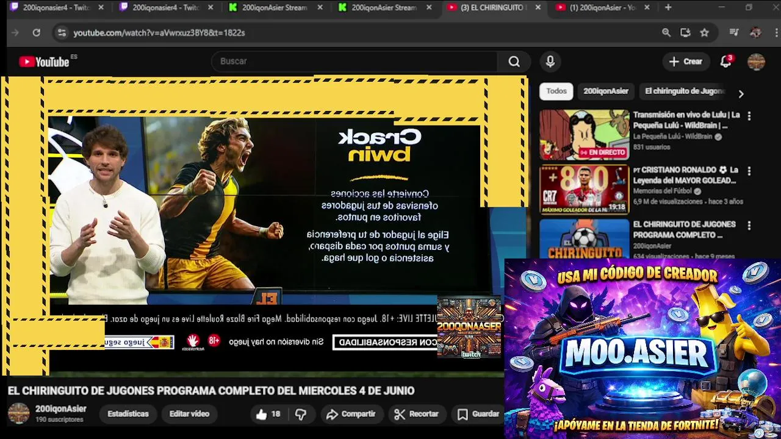Click the 190 suscriptores text

(59, 420)
